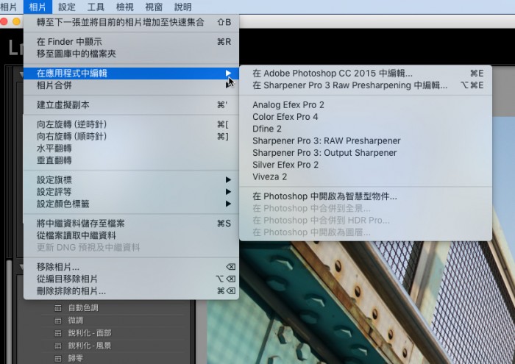Image resolution: width=515 pixels, height=364 pixels.
Task: Choose 刪除排除的相片...
Action: (132, 290)
